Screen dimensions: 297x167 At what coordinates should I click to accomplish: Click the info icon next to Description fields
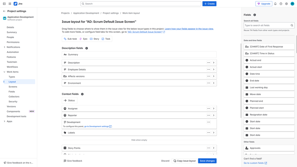click(87, 48)
